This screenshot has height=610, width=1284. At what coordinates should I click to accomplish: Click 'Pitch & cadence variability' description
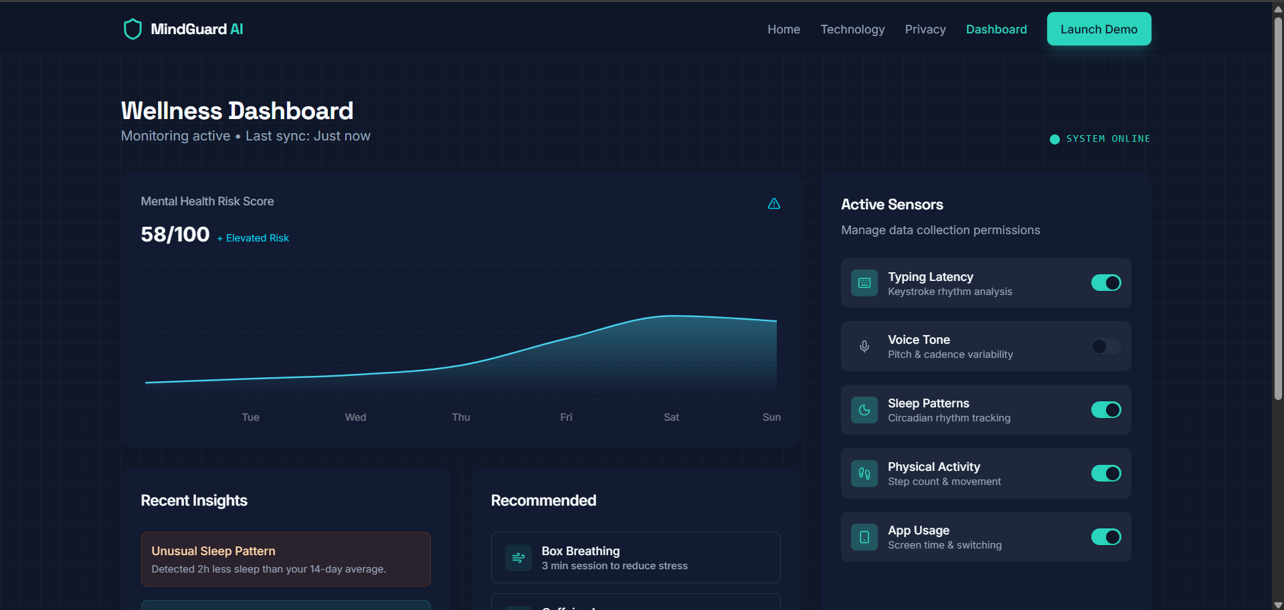point(950,354)
